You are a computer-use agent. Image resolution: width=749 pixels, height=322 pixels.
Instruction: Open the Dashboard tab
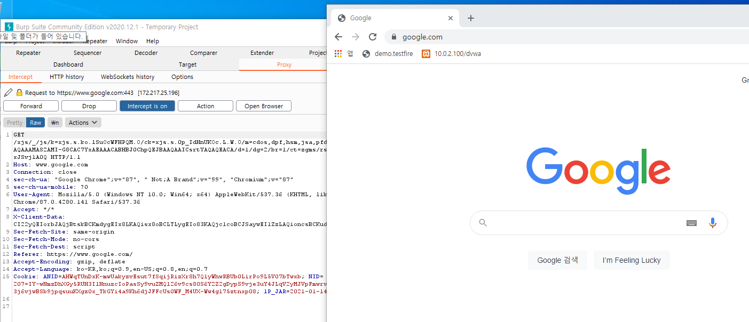click(x=68, y=65)
